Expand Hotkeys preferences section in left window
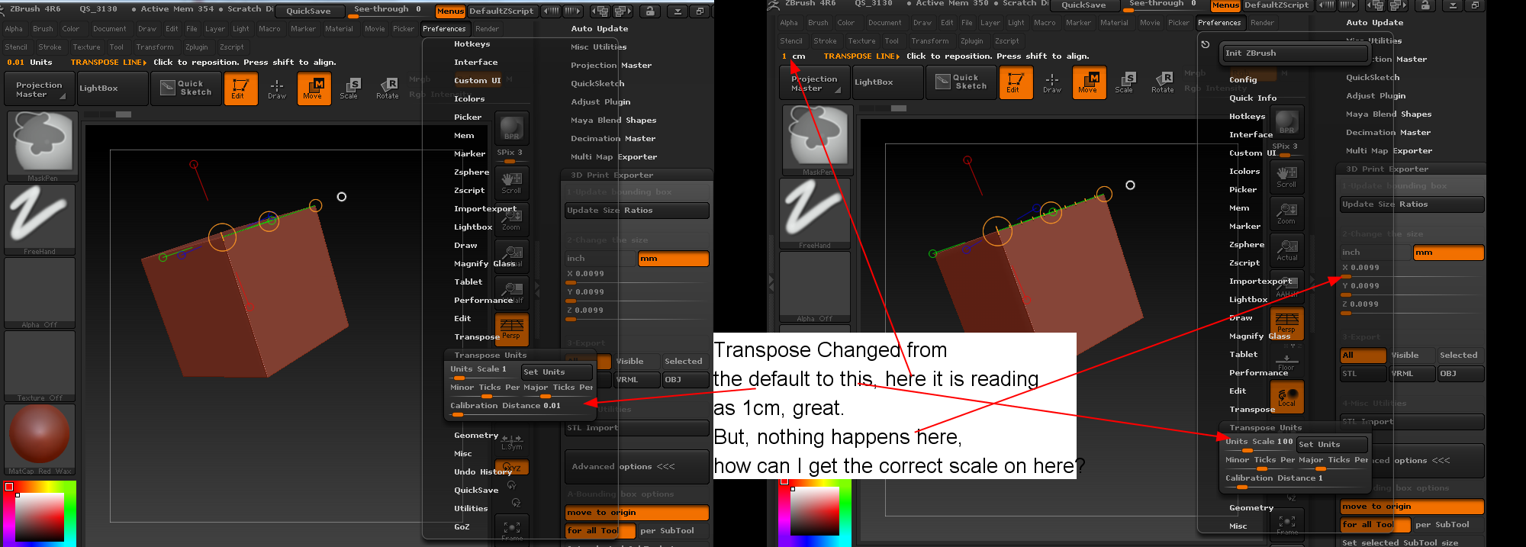Image resolution: width=1526 pixels, height=547 pixels. (472, 44)
